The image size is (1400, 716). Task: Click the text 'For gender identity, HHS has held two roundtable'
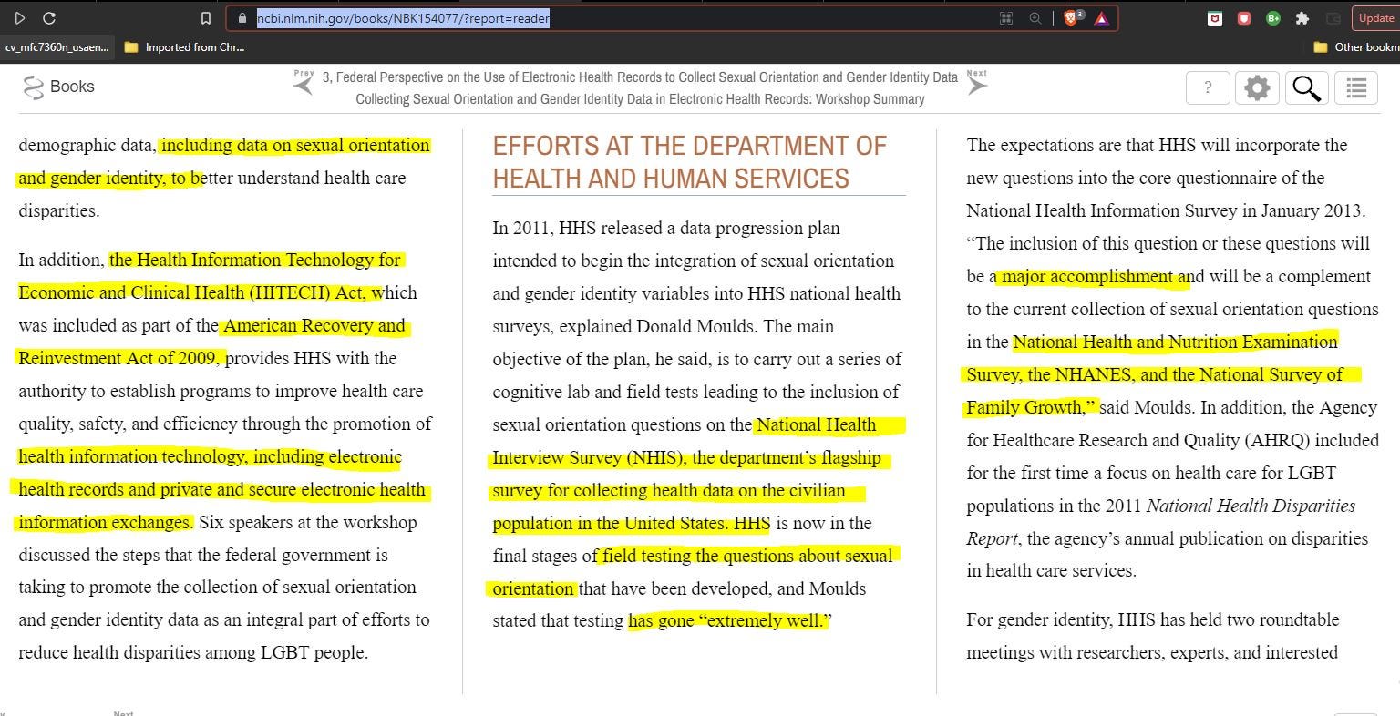[x=1152, y=620]
